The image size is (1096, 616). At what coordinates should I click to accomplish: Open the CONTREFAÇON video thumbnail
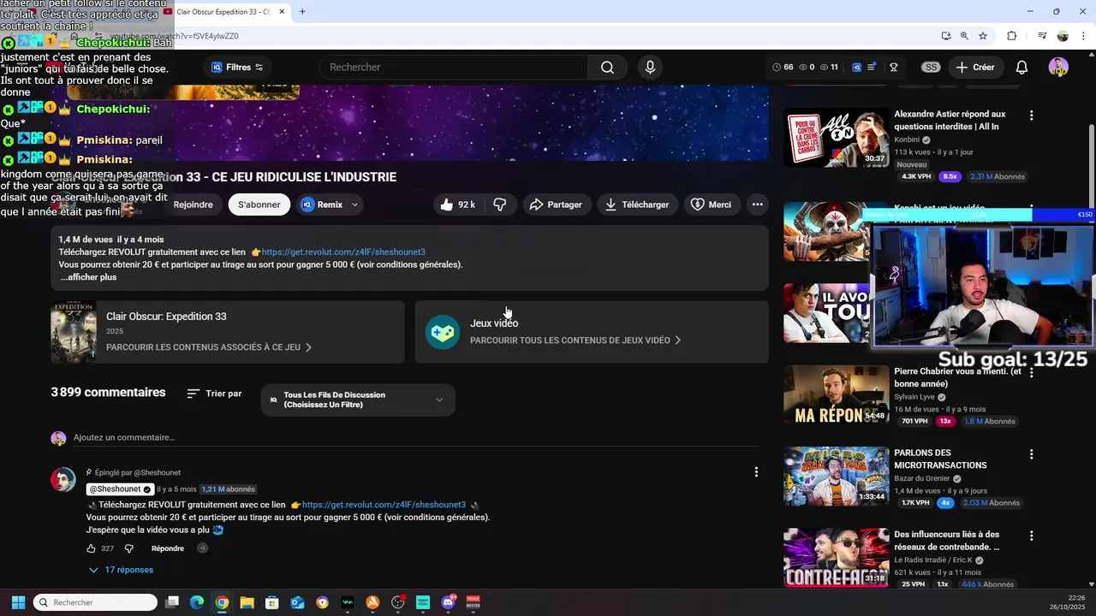836,557
